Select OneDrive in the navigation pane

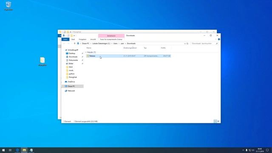pyautogui.click(x=71, y=82)
